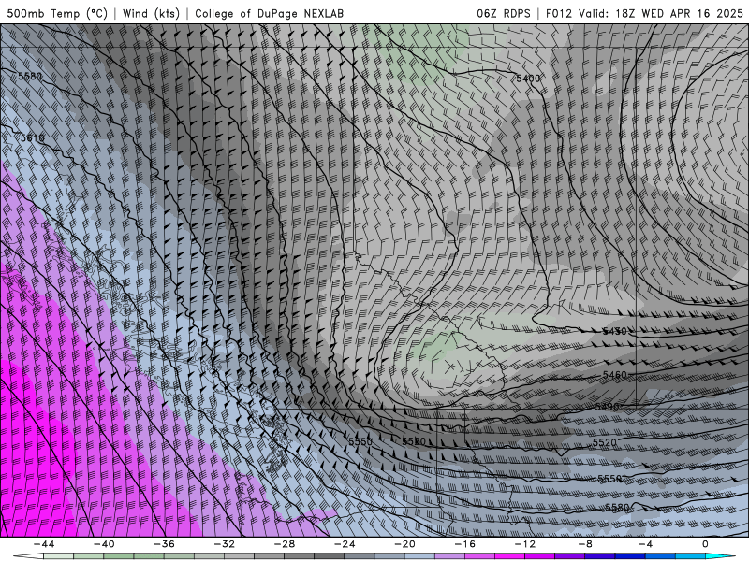Click "Valid: 18Z WED APR 16 2025" text
This screenshot has width=749, height=561.
[x=661, y=13]
